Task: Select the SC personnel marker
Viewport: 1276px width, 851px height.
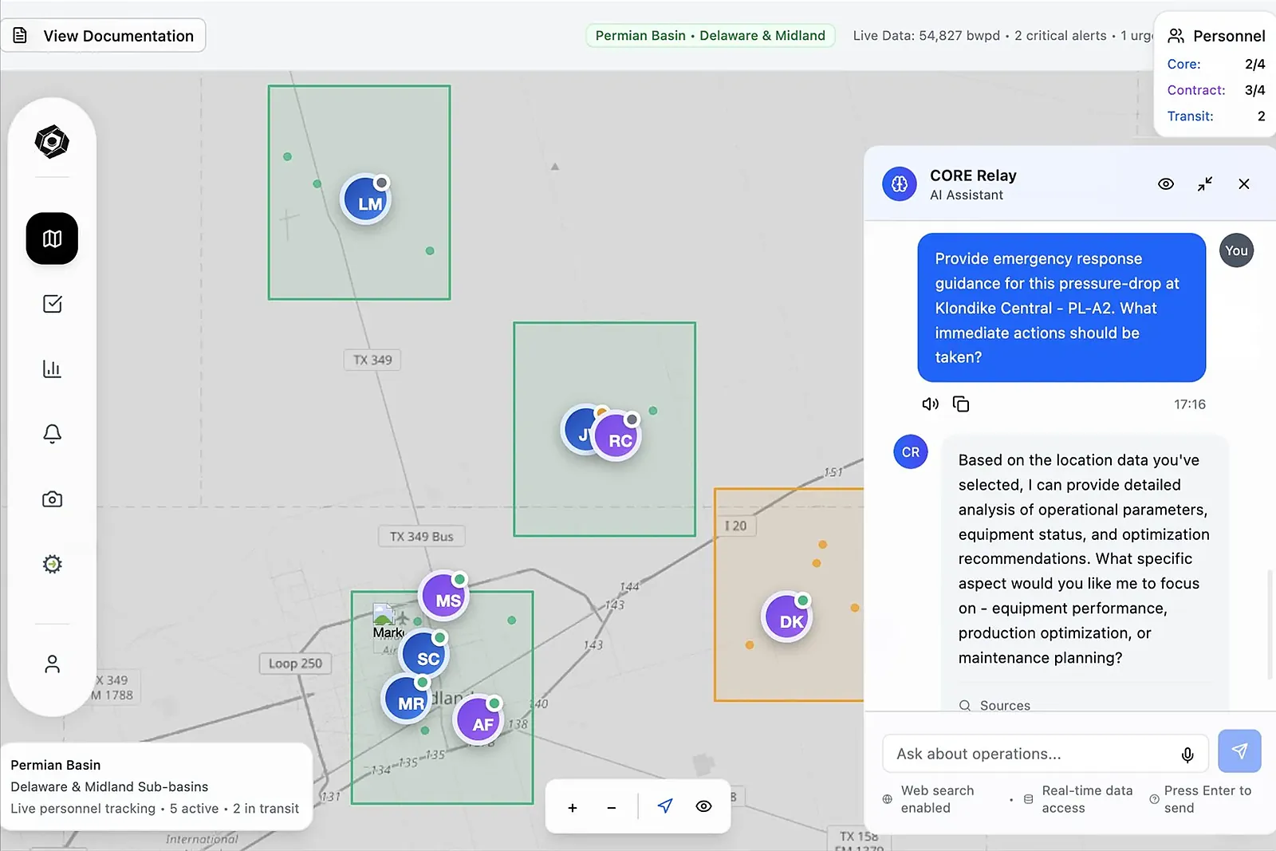Action: [425, 655]
